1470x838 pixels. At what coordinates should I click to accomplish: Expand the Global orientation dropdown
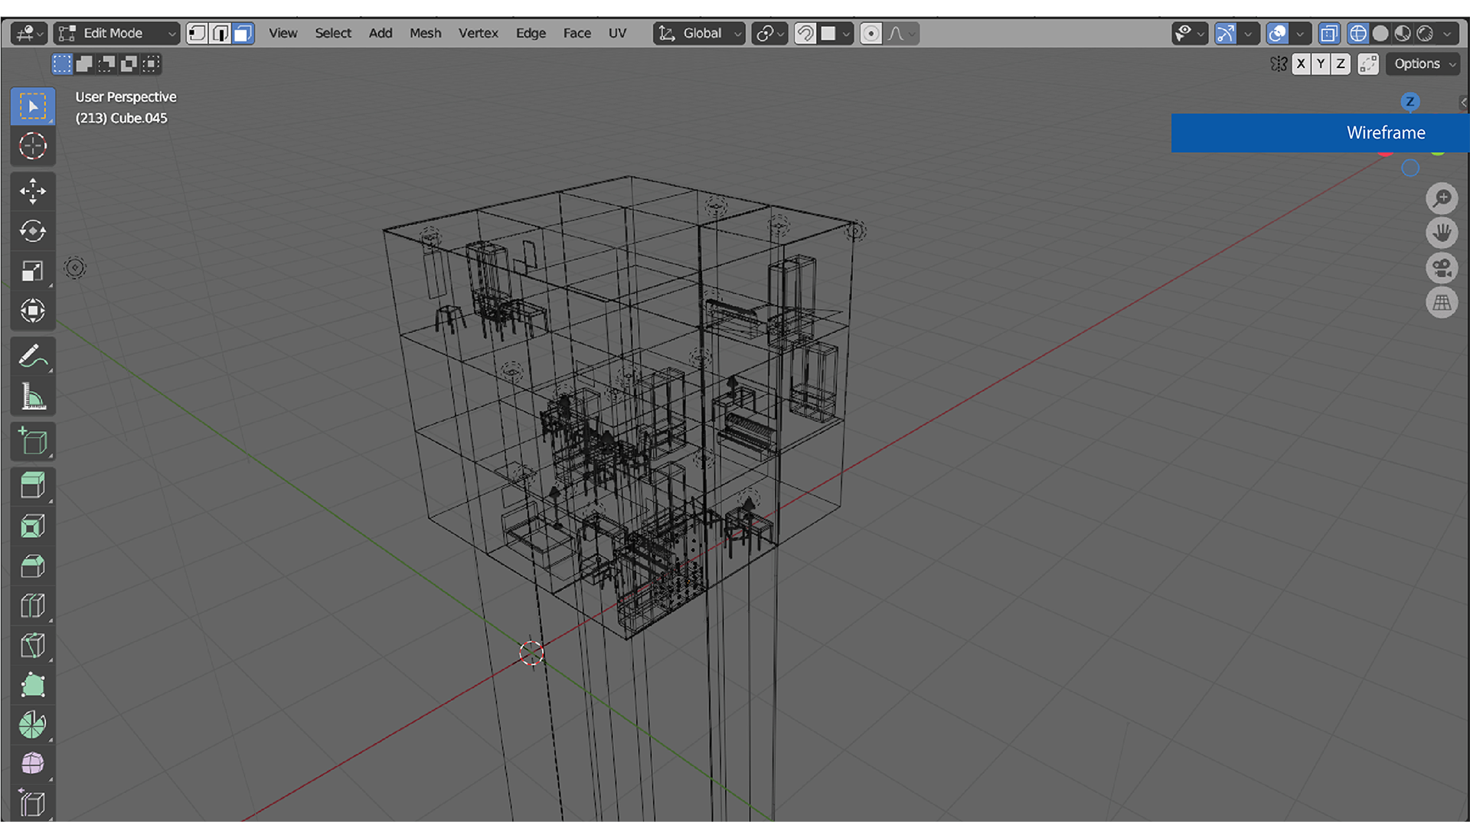(x=699, y=33)
